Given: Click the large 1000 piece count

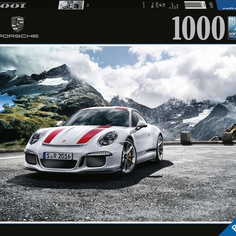Looking at the screenshot, I should click(x=198, y=28).
